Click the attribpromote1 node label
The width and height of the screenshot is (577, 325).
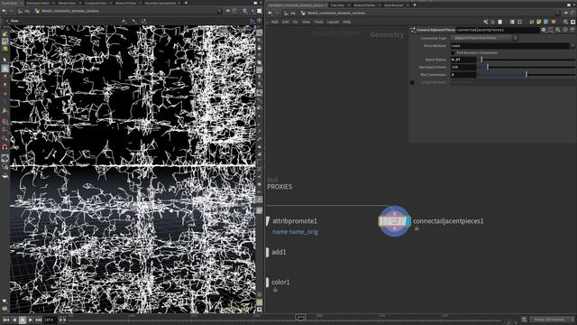[295, 221]
